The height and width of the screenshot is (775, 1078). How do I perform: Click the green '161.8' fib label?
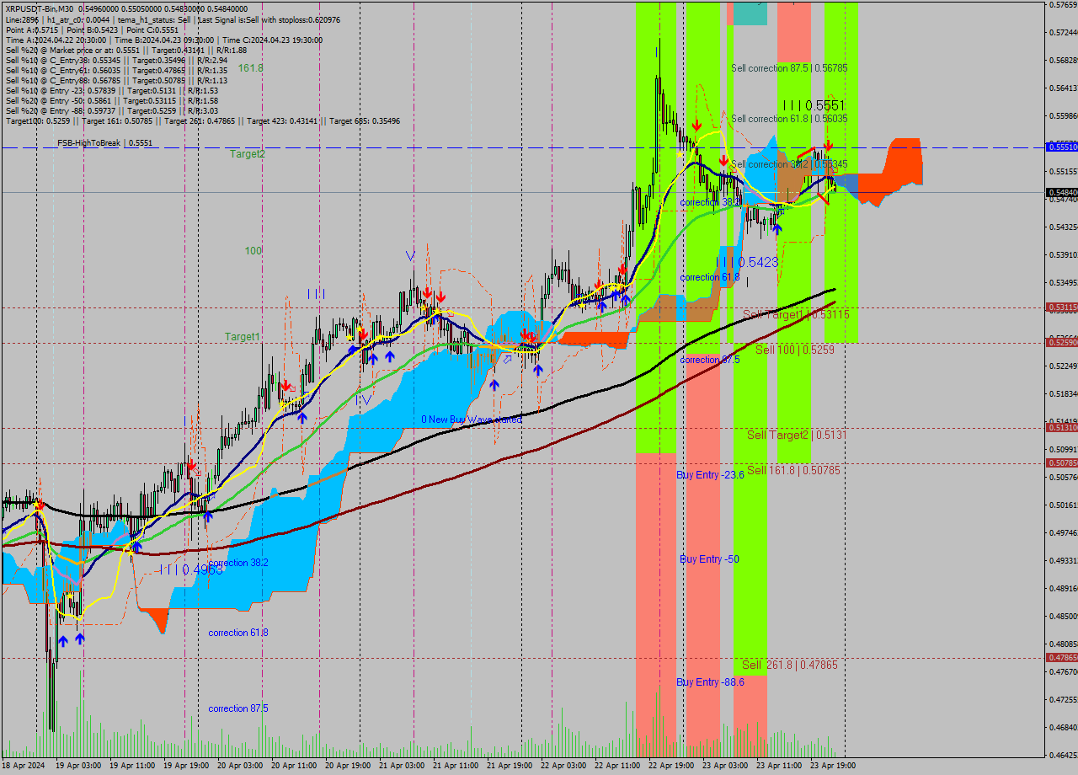250,67
